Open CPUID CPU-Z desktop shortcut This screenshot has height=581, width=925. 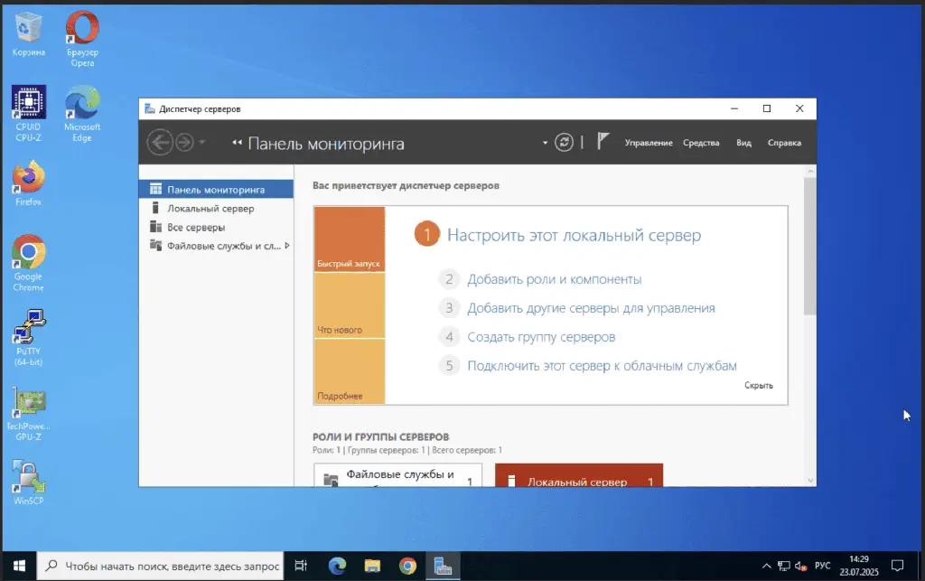(x=28, y=114)
